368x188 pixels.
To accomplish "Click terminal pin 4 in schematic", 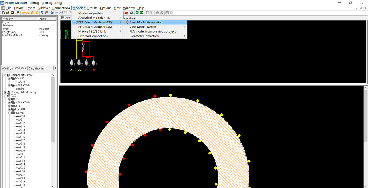I will tap(94, 63).
